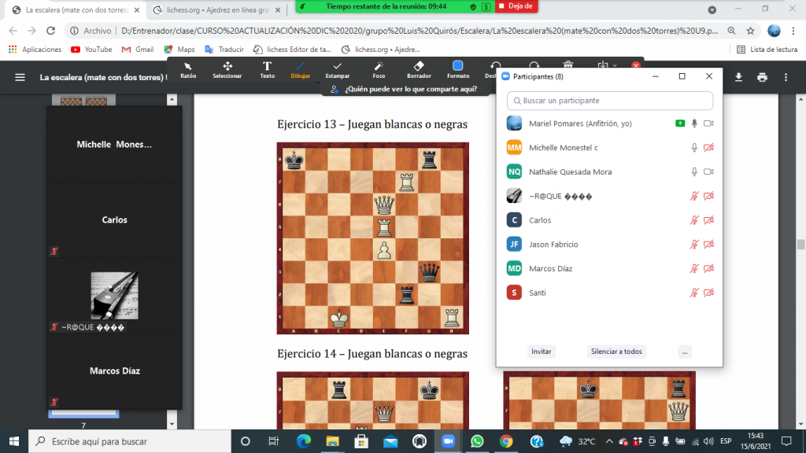Toggle Marcos Díaz muted microphone icon
The image size is (806, 453).
[694, 268]
